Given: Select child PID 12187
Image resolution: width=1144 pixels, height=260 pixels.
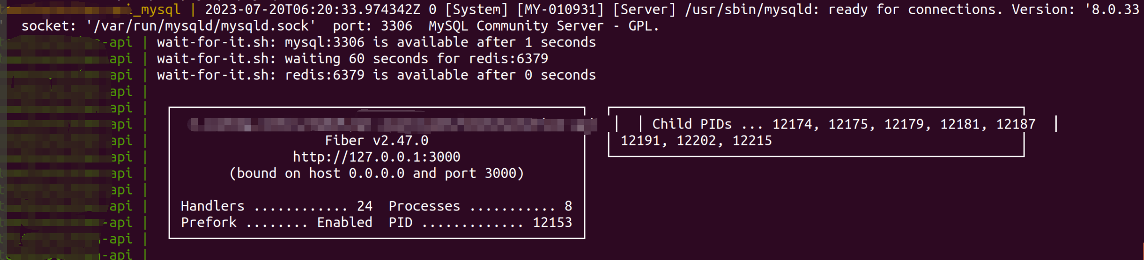Looking at the screenshot, I should [1016, 124].
